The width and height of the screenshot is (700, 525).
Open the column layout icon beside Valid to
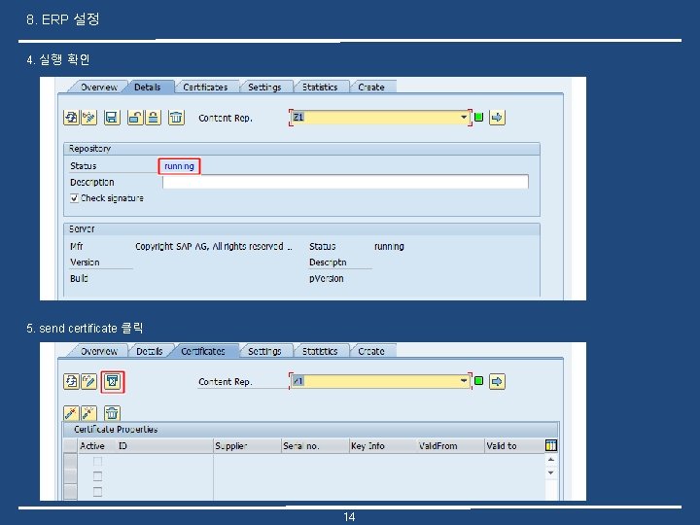click(551, 445)
